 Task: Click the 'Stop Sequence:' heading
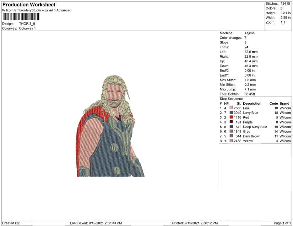tap(232, 99)
